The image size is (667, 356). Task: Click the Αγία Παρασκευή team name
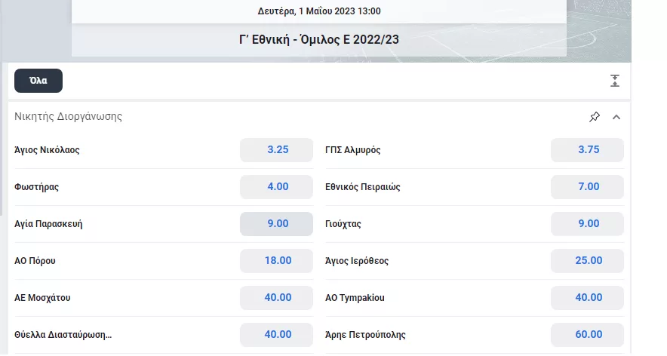pos(48,224)
